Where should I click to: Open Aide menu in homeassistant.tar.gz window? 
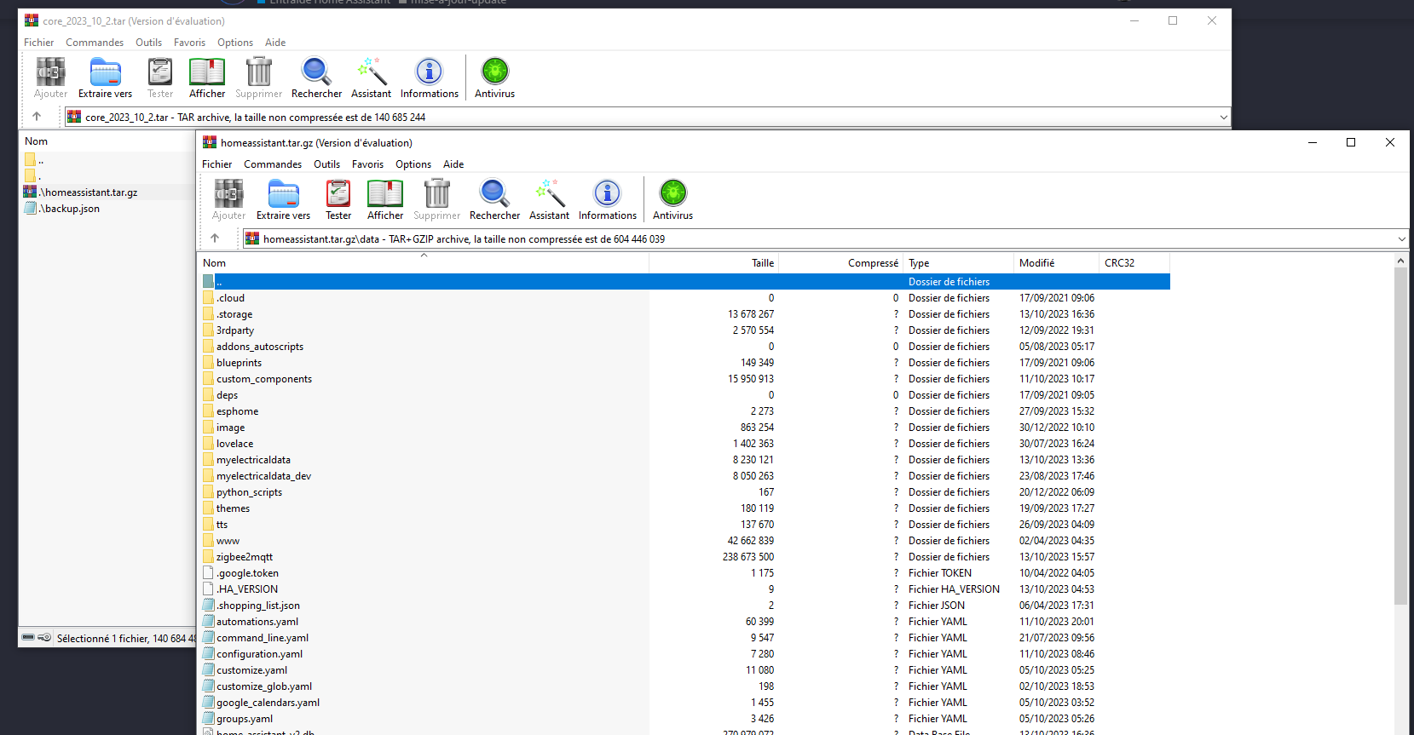453,164
